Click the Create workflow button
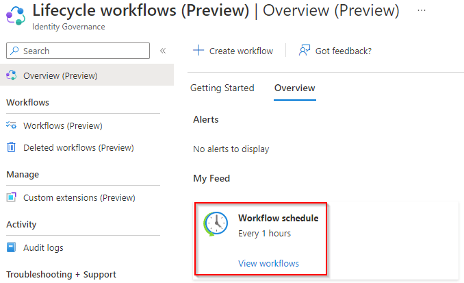464x283 pixels. click(x=233, y=51)
